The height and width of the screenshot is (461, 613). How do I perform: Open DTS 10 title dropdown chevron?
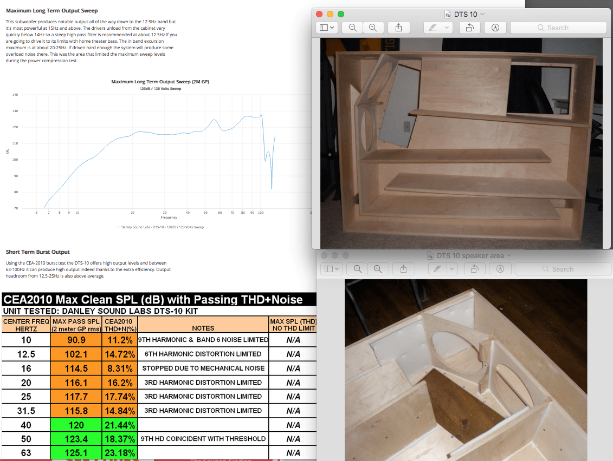pyautogui.click(x=482, y=14)
